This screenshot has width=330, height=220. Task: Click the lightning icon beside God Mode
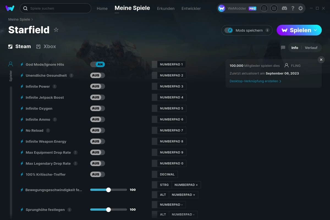(22, 64)
